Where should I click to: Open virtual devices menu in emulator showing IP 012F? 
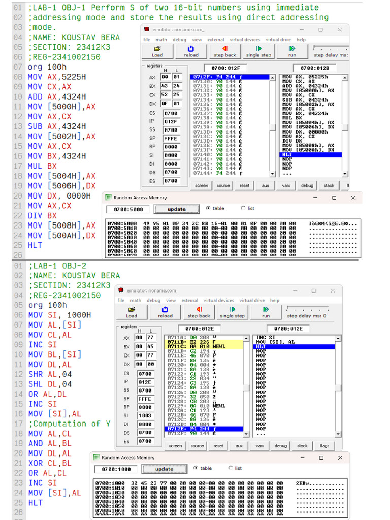245,40
